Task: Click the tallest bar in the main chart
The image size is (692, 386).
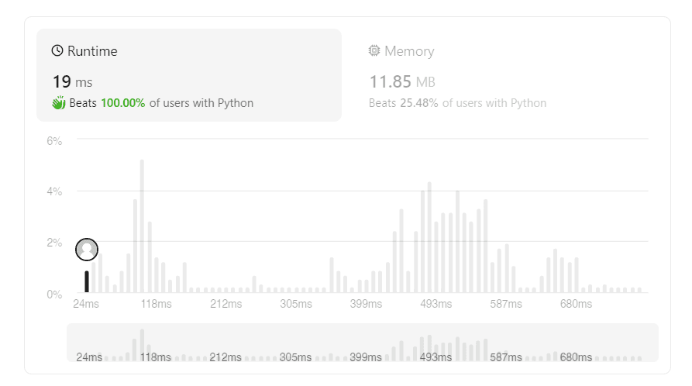Action: coord(142,225)
